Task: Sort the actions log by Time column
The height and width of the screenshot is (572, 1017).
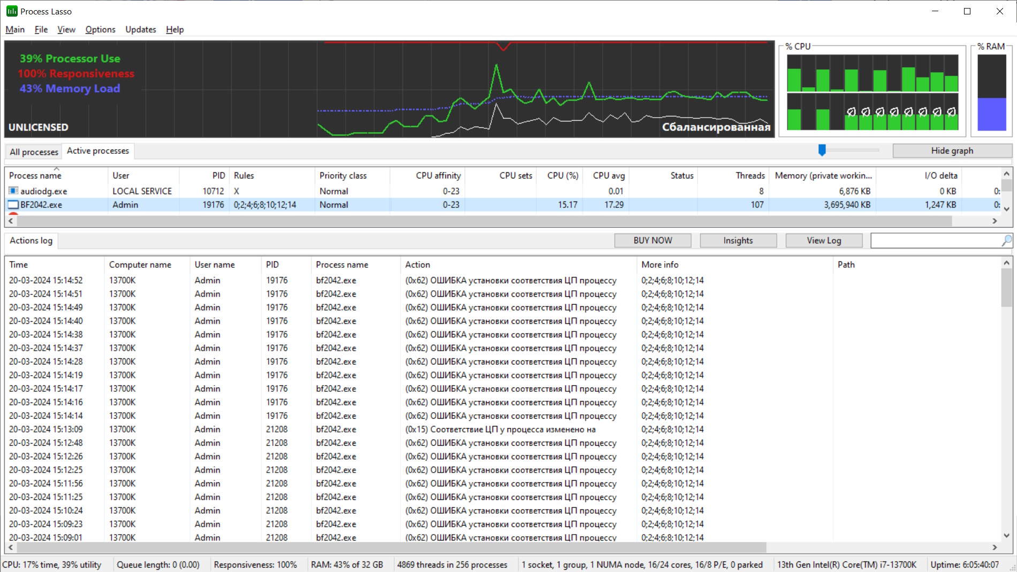Action: pyautogui.click(x=55, y=265)
